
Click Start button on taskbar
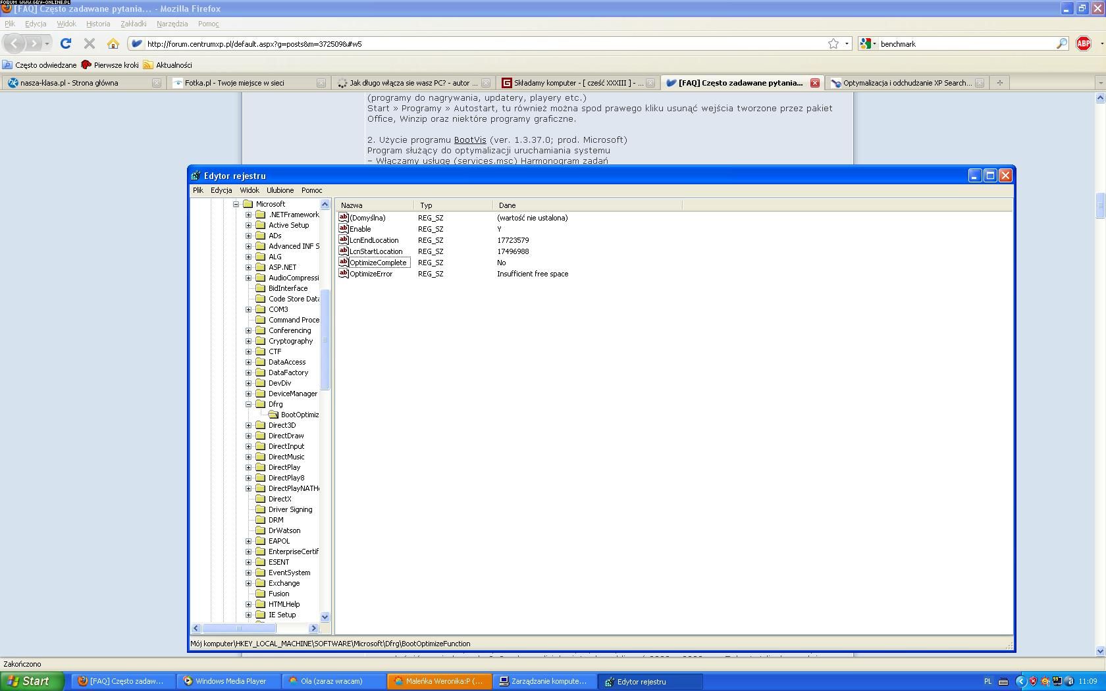point(32,681)
